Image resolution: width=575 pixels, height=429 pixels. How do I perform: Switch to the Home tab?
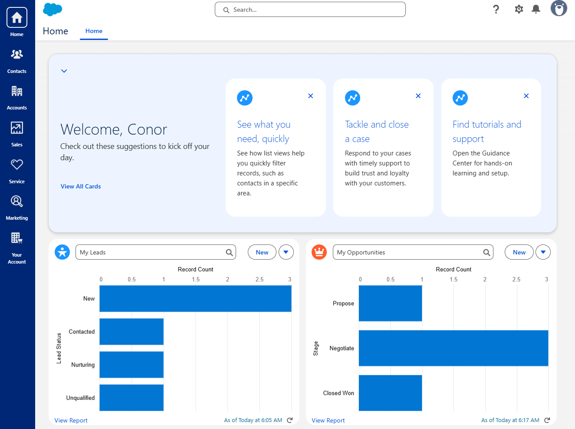pos(94,31)
